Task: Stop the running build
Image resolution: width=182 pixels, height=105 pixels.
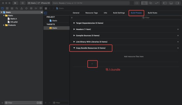Action: 22,3
